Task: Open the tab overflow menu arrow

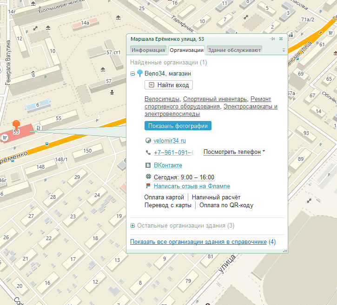Action: coord(283,50)
